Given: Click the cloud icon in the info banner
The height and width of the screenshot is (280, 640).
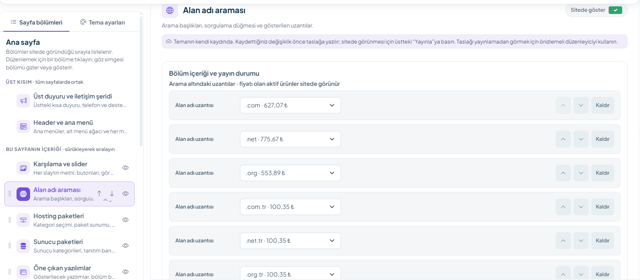Looking at the screenshot, I should pyautogui.click(x=169, y=41).
